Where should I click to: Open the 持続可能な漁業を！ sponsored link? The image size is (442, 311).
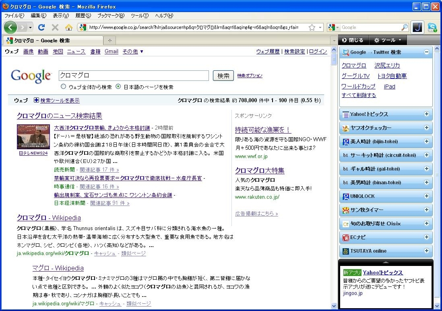coord(263,130)
